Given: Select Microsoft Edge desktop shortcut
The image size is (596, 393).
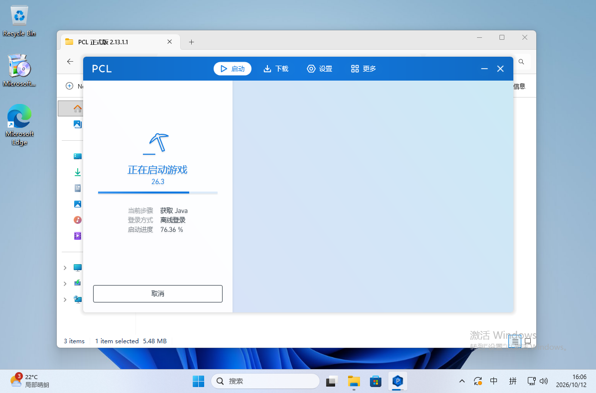Looking at the screenshot, I should 19,124.
